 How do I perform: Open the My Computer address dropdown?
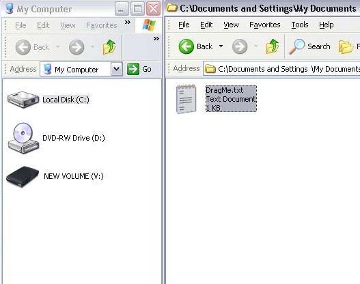click(117, 69)
